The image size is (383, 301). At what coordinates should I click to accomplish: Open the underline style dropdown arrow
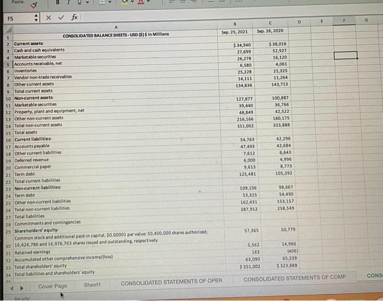point(87,2)
